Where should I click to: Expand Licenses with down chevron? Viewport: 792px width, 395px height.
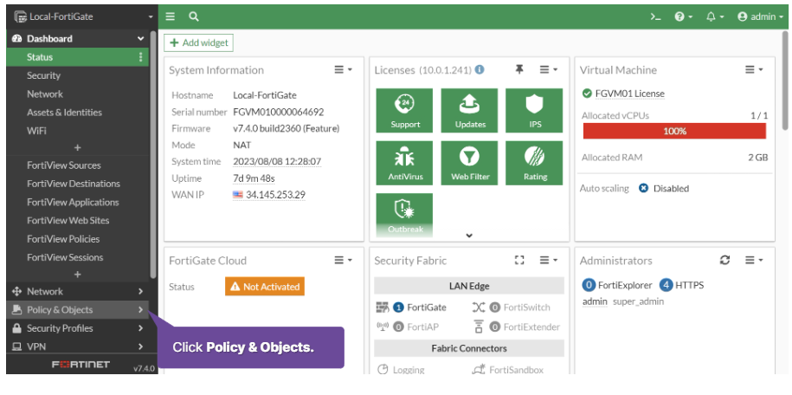click(469, 235)
